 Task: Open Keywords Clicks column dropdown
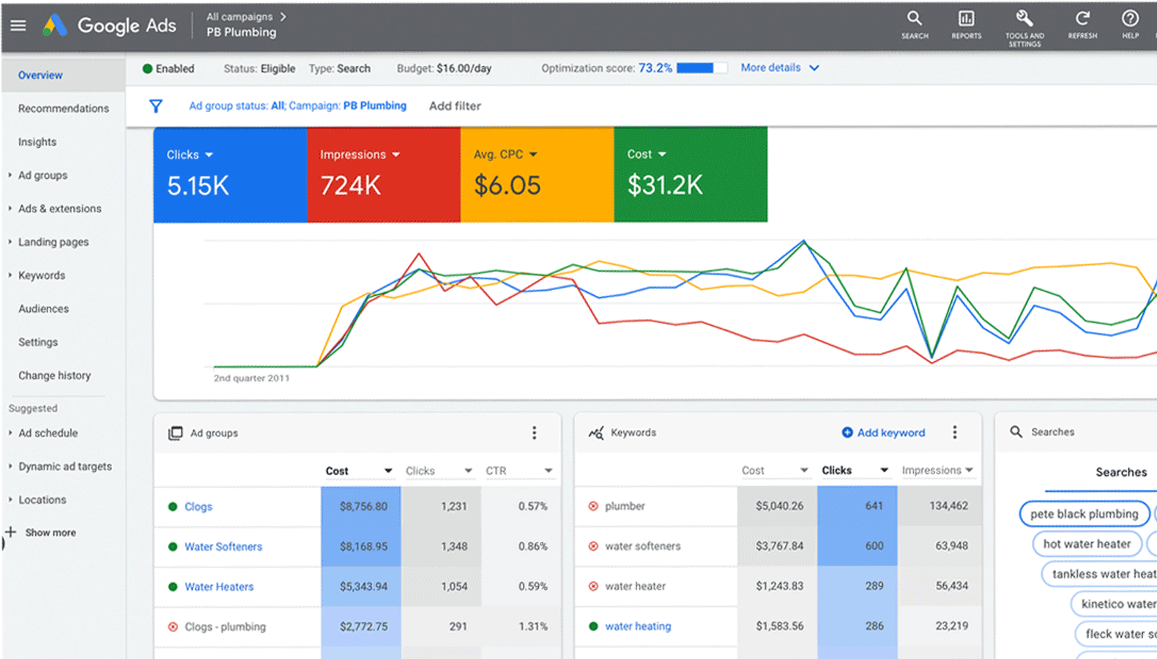[885, 470]
